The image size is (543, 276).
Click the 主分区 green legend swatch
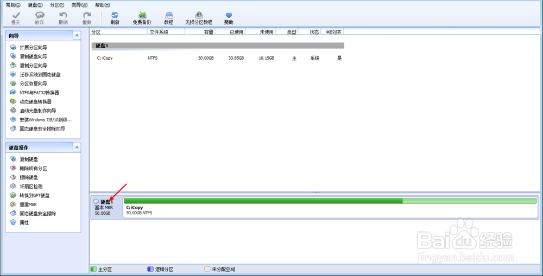coord(93,269)
